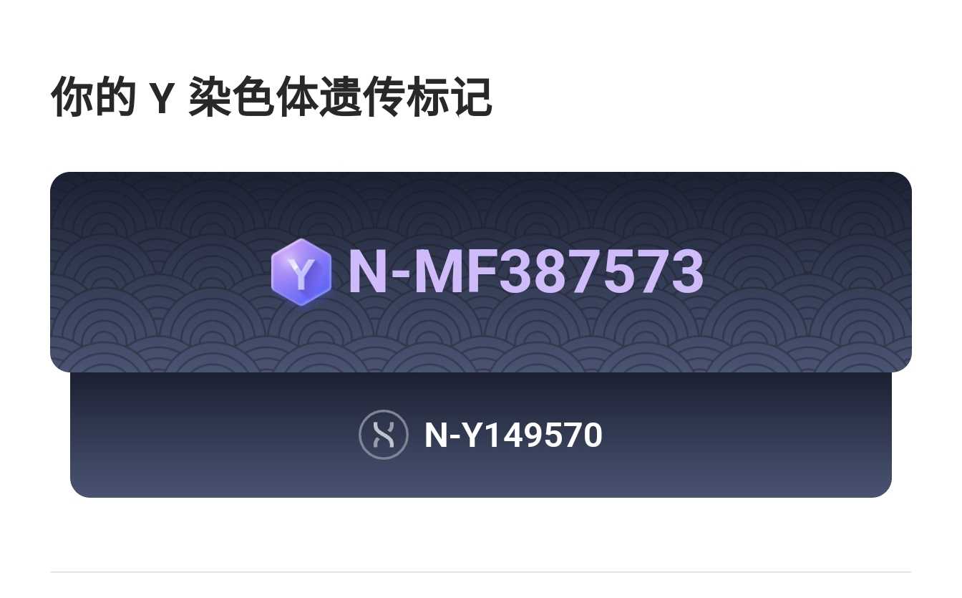This screenshot has height=598, width=962.
Task: Click the letter Y in the page heading
Action: [x=161, y=99]
